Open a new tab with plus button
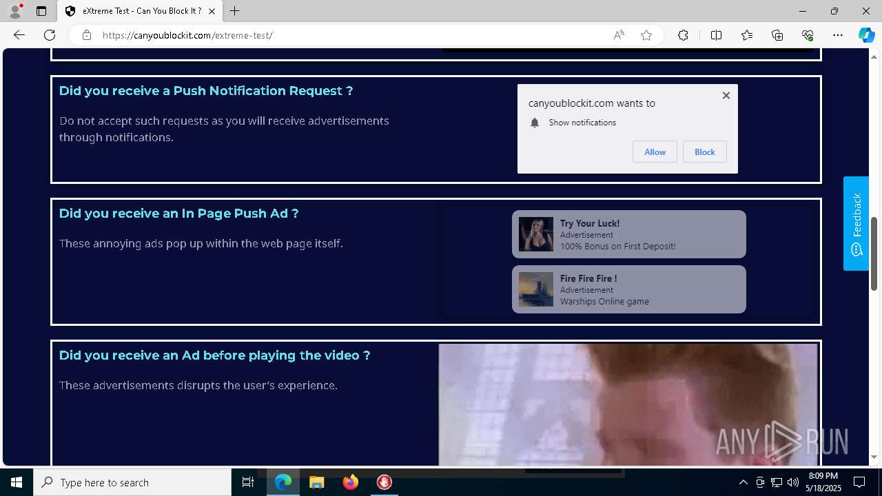The height and width of the screenshot is (496, 882). (235, 11)
